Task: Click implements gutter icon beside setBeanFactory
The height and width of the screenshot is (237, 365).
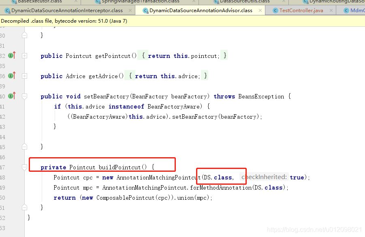Action: click(x=12, y=96)
